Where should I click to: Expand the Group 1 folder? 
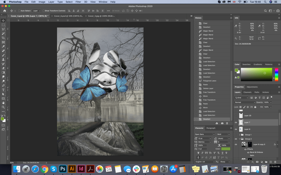coord(240,135)
